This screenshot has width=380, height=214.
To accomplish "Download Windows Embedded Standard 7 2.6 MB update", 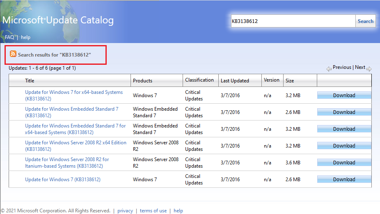I will point(344,112).
